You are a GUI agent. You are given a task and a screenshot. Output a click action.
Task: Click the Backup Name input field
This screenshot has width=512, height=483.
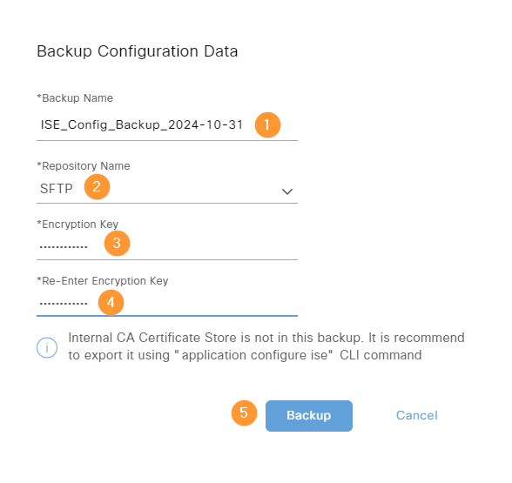(167, 125)
